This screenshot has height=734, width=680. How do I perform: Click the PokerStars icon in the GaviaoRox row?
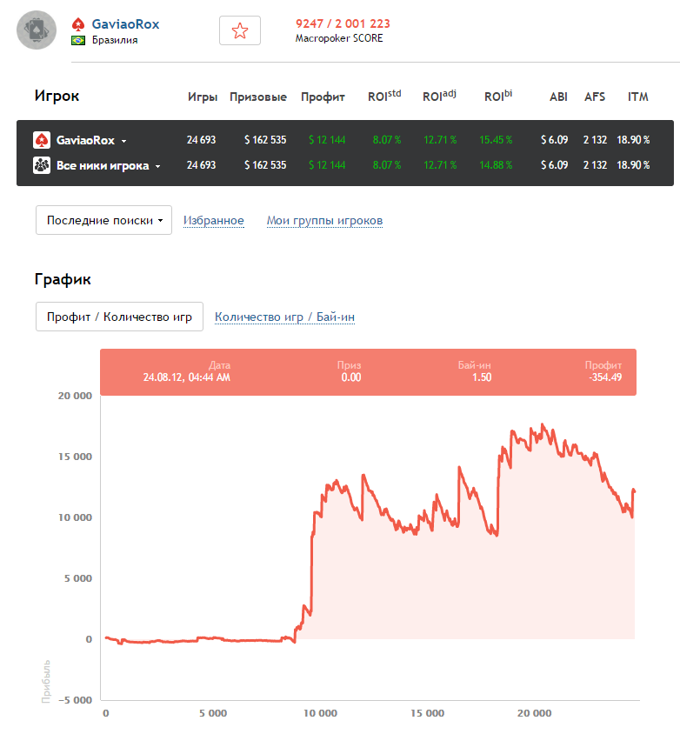pos(41,140)
